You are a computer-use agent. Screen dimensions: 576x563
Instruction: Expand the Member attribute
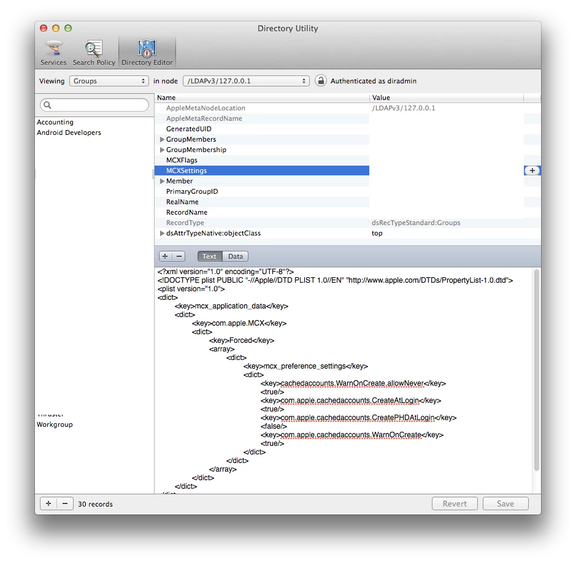coord(161,181)
